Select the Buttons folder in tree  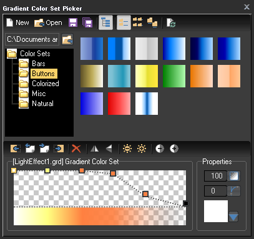tap(44, 74)
